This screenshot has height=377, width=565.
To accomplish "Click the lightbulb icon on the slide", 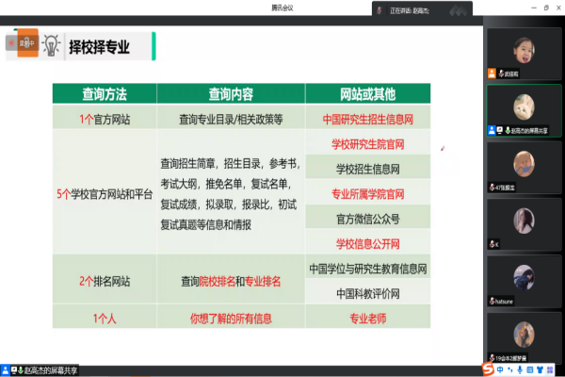I will (x=50, y=45).
